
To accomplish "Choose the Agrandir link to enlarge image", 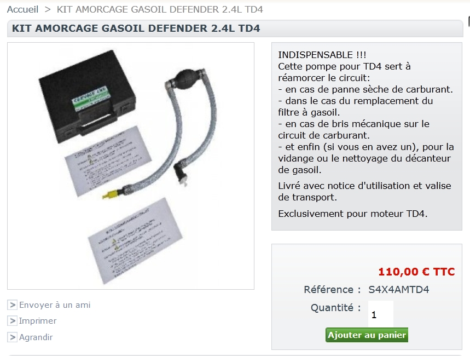I will click(36, 337).
